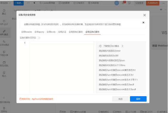Open API 设计 in the left sidebar
168x113 pixels.
pos(4,22)
